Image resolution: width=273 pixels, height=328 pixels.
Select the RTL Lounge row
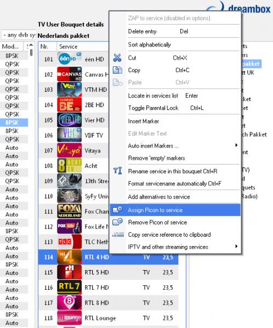(109, 318)
